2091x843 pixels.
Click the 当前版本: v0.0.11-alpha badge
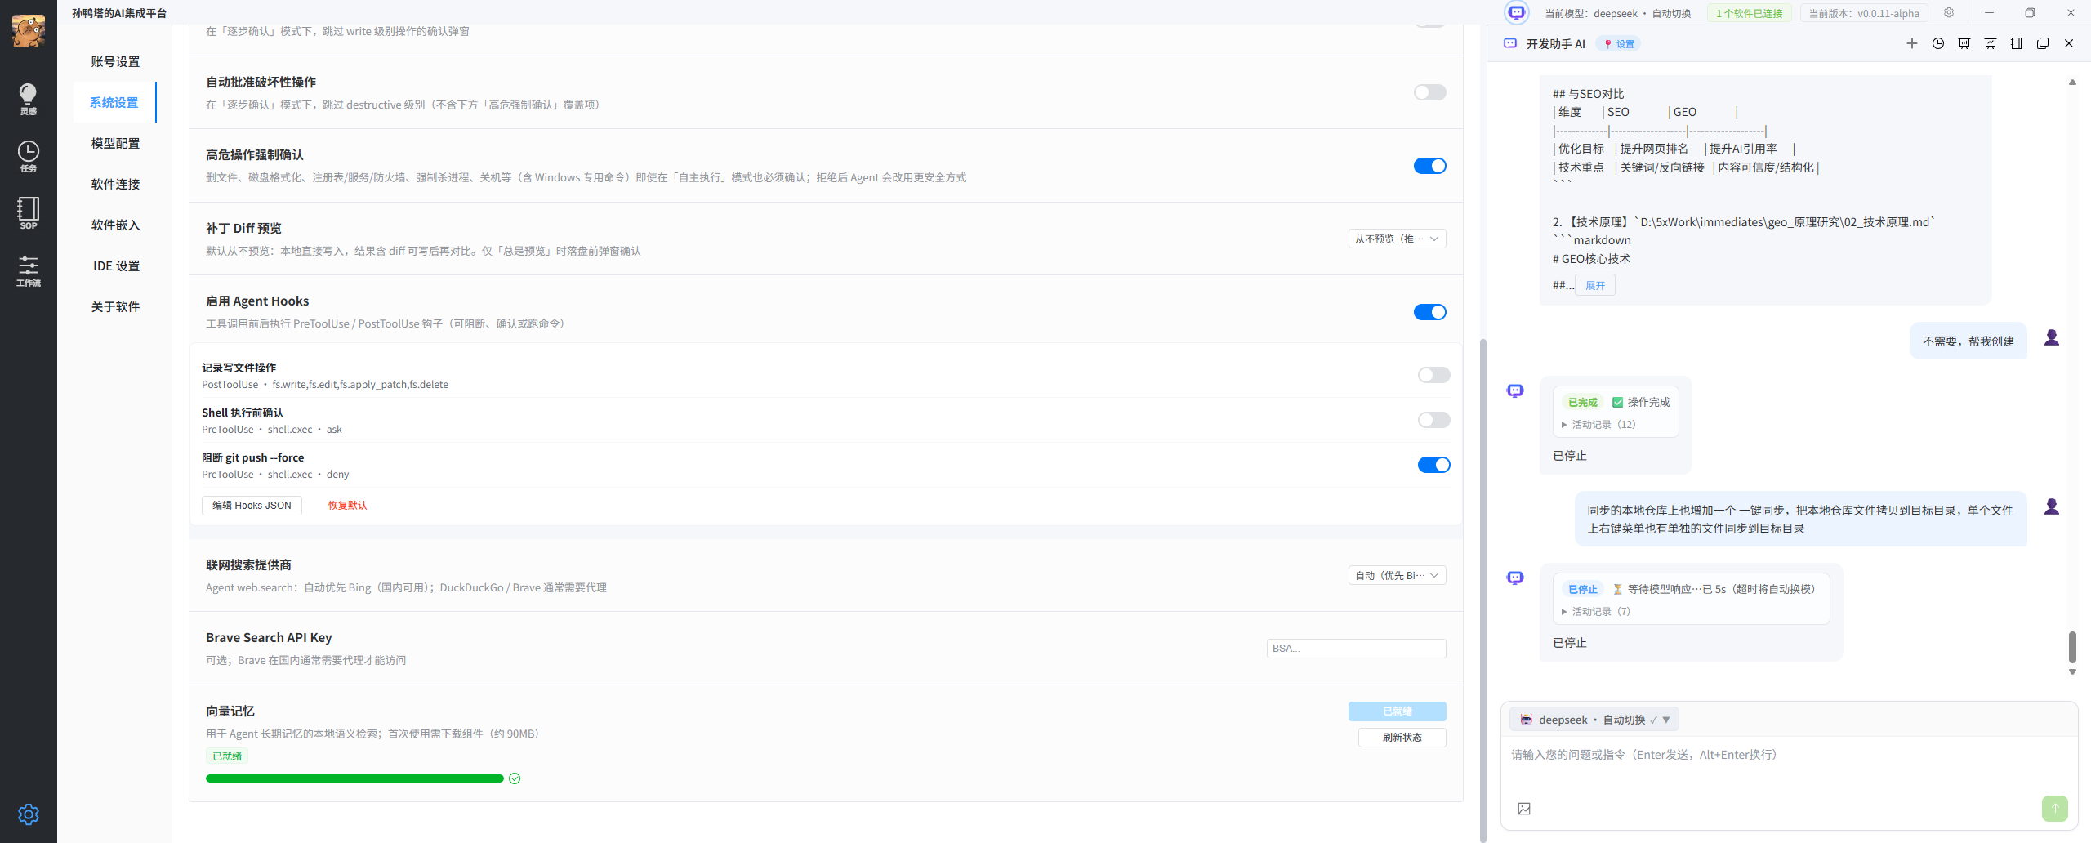coord(1864,13)
